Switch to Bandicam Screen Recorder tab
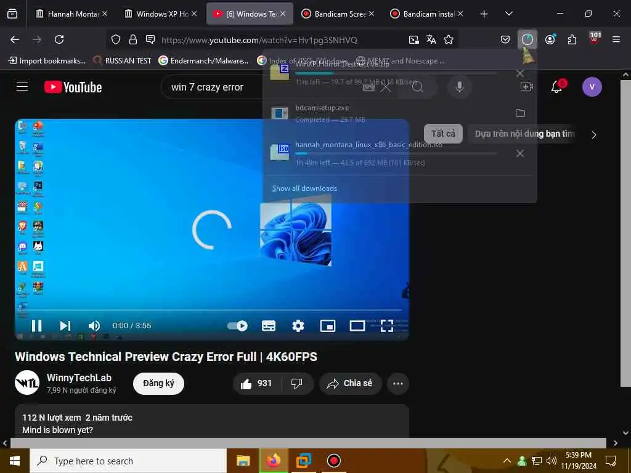 point(338,14)
